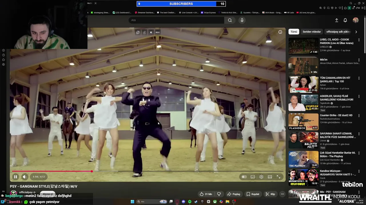Open Spotify from the taskbar
The image size is (366, 205).
point(190,202)
